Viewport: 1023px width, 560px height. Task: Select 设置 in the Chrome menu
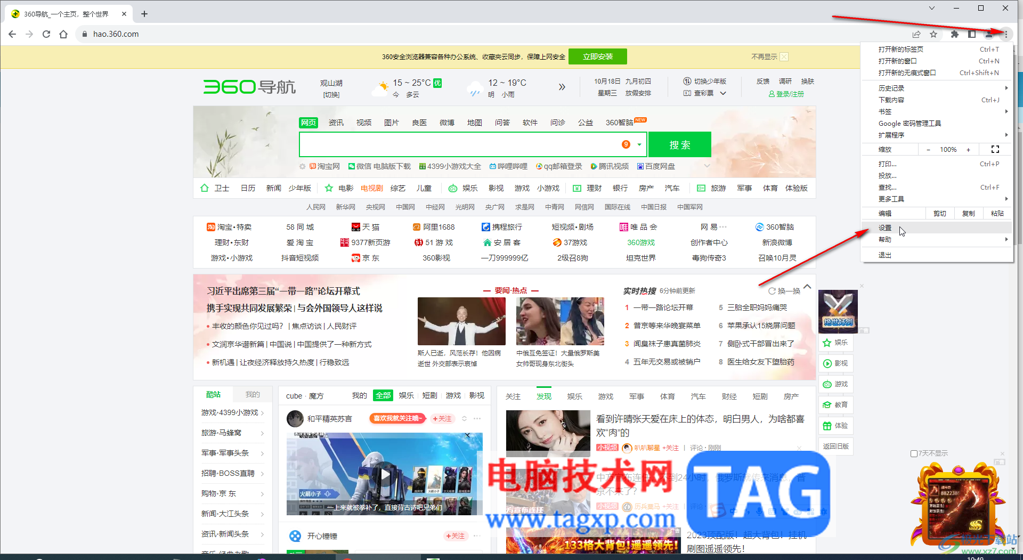click(x=937, y=228)
